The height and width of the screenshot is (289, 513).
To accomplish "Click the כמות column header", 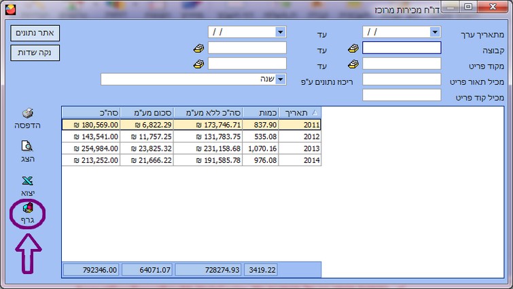I will [x=260, y=112].
